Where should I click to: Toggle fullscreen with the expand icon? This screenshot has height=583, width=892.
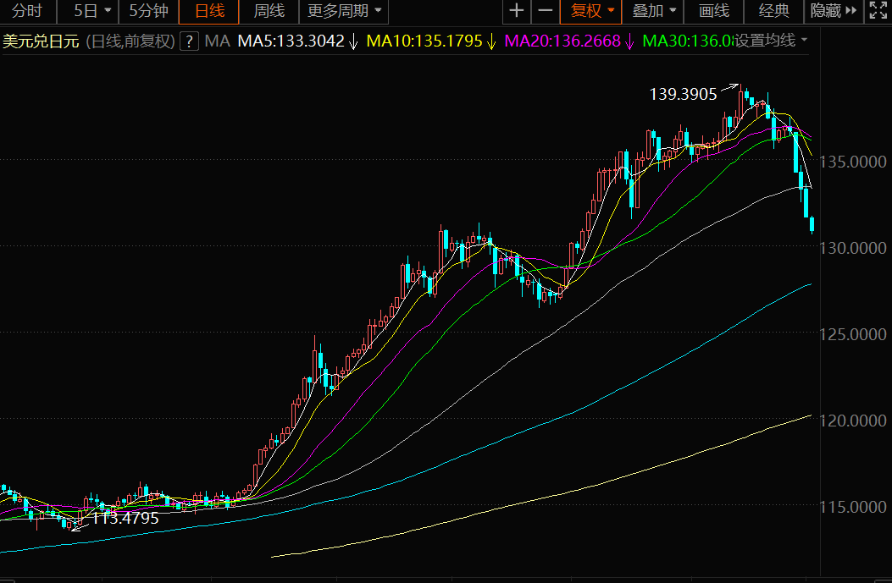pos(878,11)
